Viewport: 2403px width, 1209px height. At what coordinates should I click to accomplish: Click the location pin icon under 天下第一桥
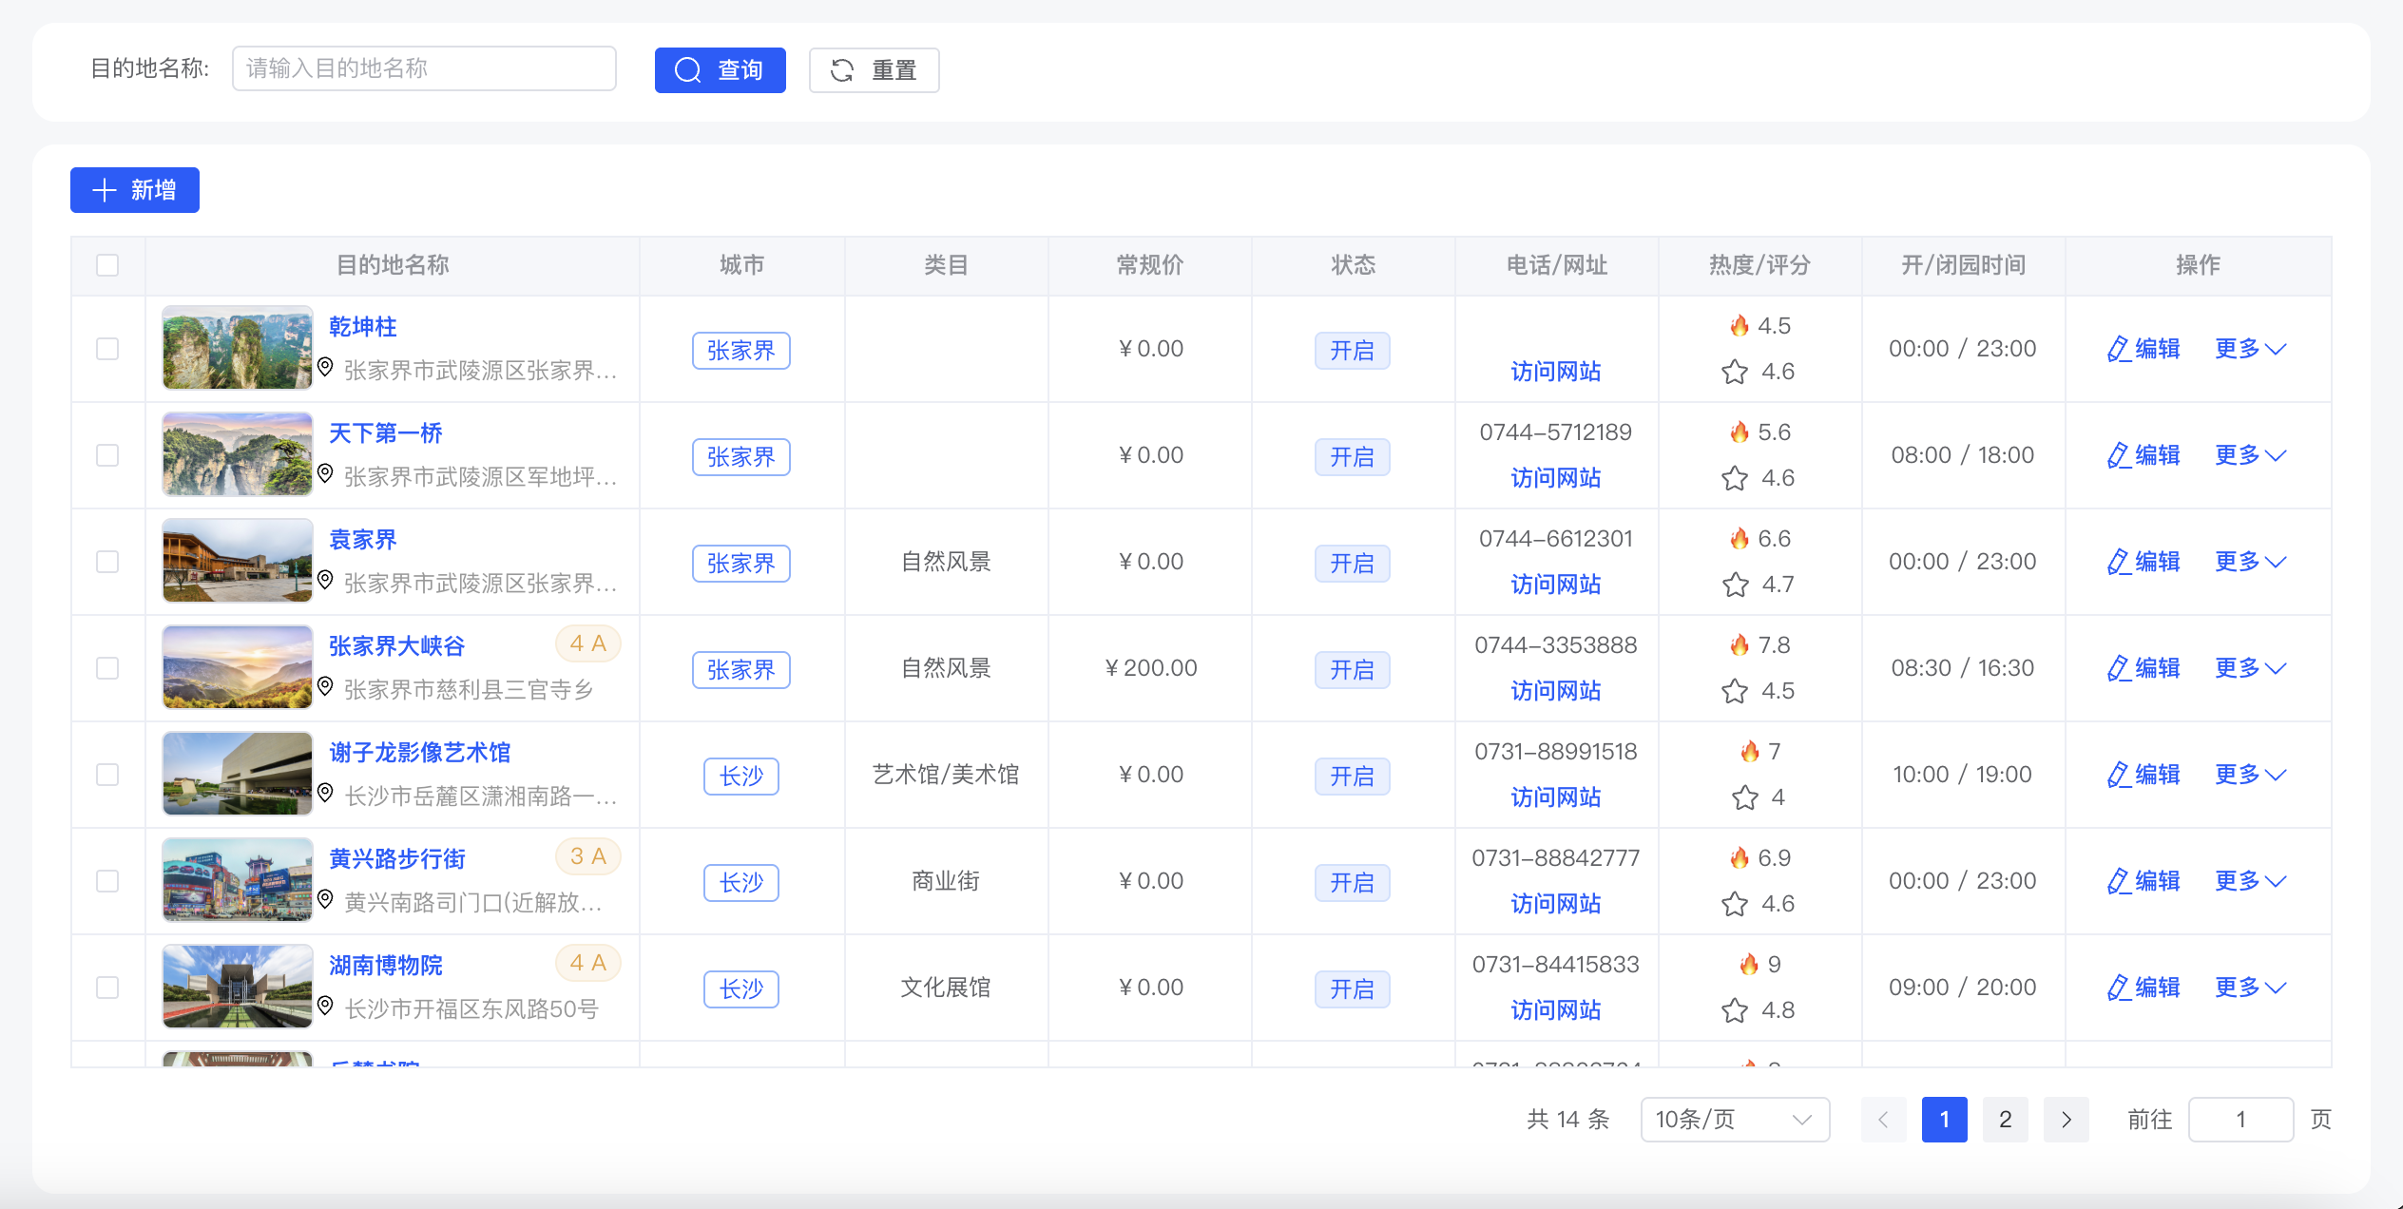pos(325,473)
